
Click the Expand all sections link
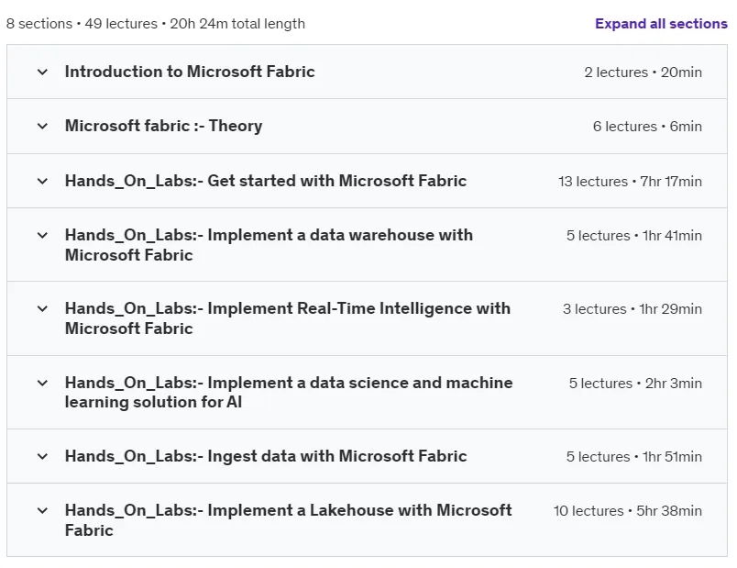coord(661,24)
